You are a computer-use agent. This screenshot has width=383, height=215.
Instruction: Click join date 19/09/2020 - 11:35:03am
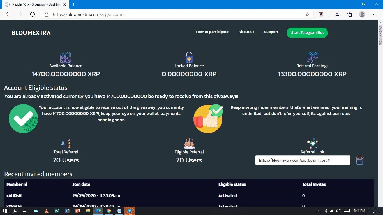click(96, 196)
